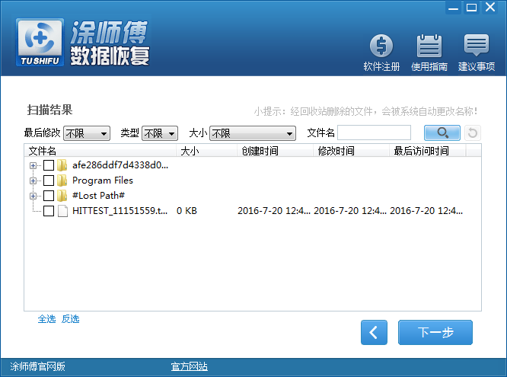The image size is (507, 377).
Task: Click the afe286ddf7d4338d0 folder icon
Action: tap(62, 165)
